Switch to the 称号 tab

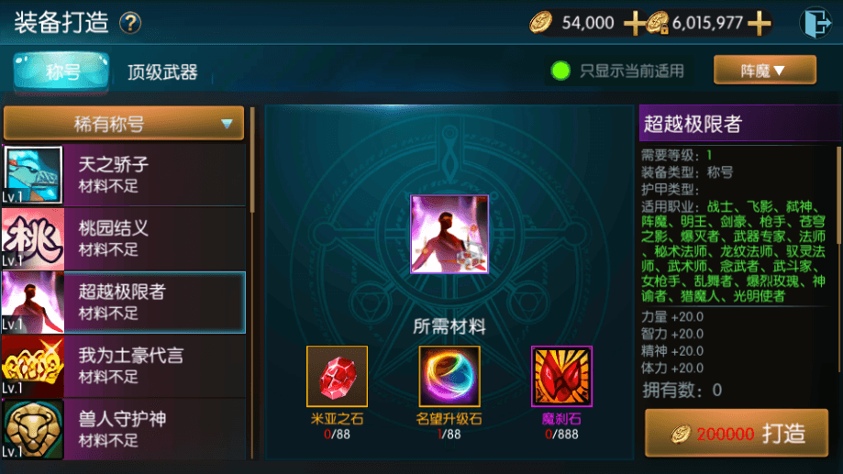coord(61,71)
